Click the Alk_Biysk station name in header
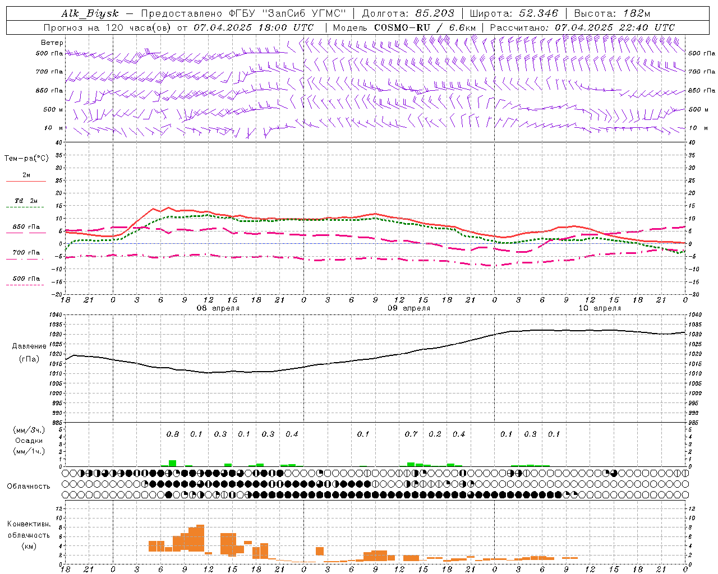718x574 pixels. (x=90, y=13)
